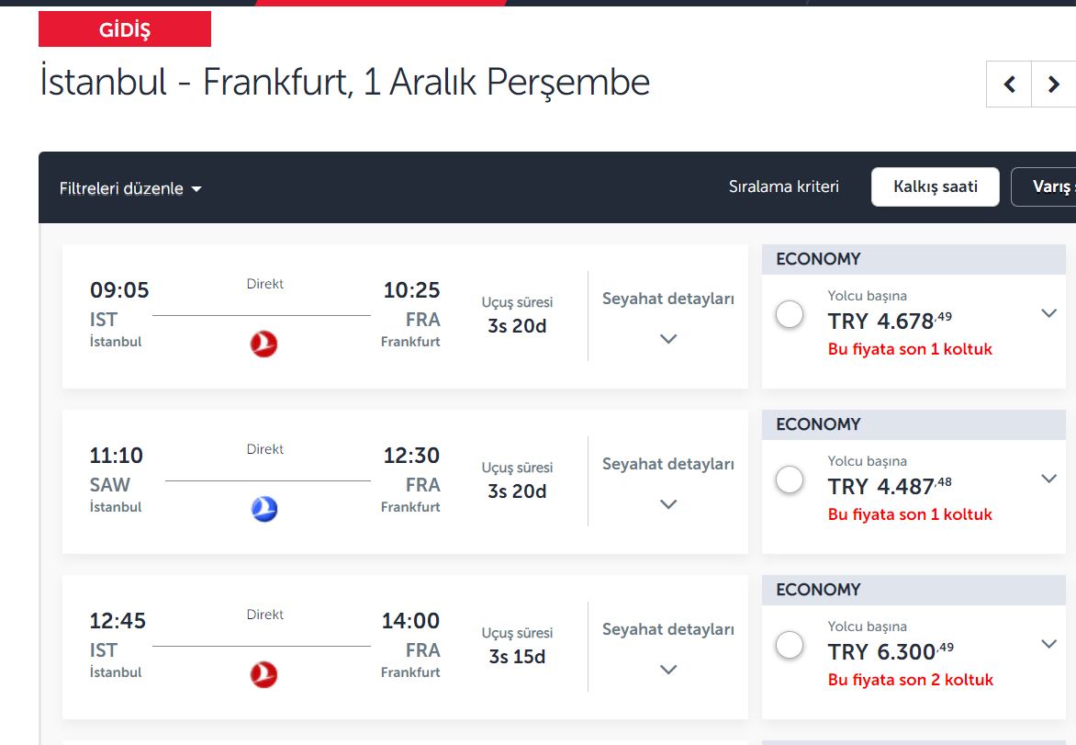This screenshot has height=745, width=1076.
Task: Click the Turkish Airlines logo on the 09:05 flight
Action: 263,344
